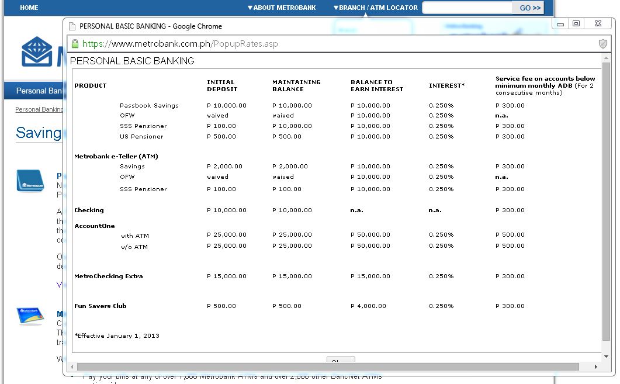This screenshot has width=620, height=384.
Task: Click the blue passbook product thumbnail
Action: tap(30, 181)
